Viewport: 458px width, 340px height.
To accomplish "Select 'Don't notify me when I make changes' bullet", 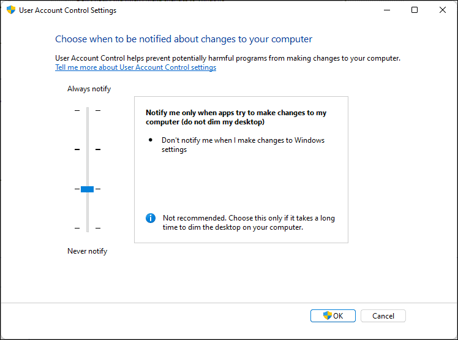I will (243, 145).
